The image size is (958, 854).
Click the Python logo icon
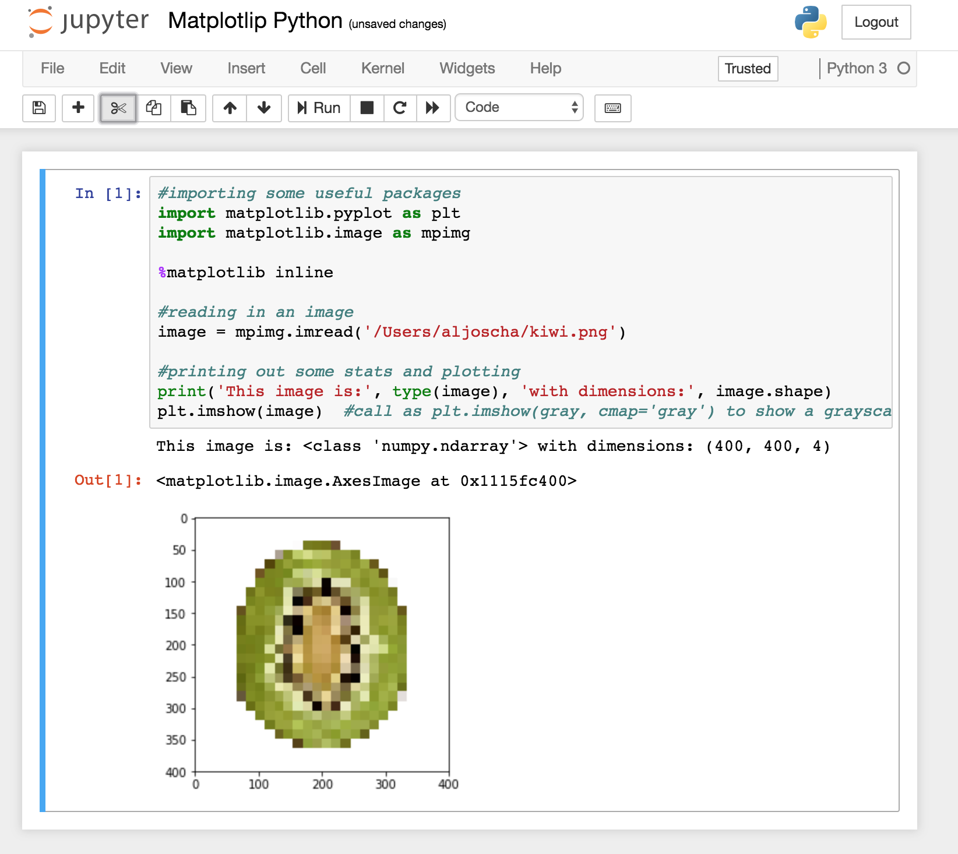[x=811, y=22]
